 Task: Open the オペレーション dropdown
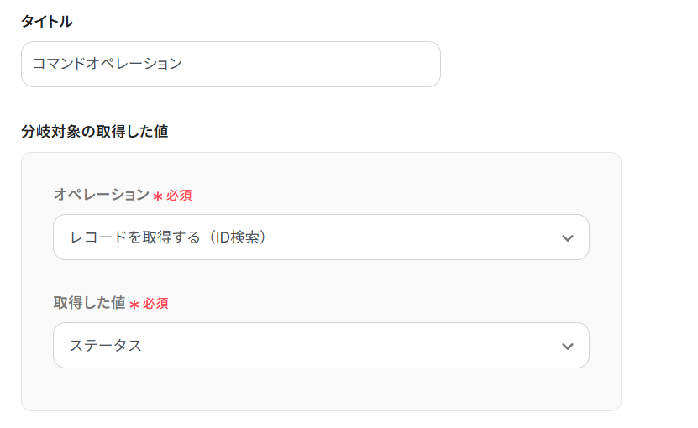click(321, 237)
